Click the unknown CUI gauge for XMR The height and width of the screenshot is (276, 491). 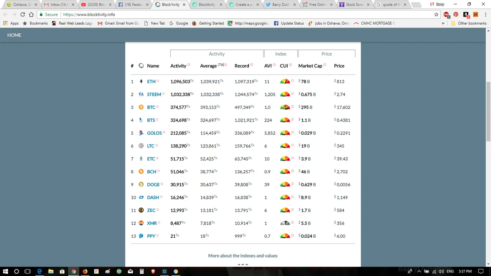tap(285, 223)
